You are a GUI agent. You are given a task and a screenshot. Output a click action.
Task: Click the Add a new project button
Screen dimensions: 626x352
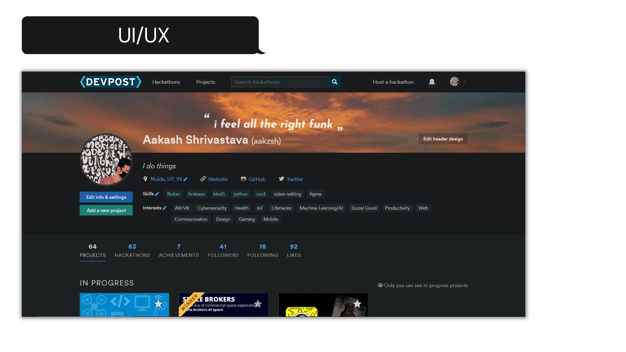tap(106, 211)
